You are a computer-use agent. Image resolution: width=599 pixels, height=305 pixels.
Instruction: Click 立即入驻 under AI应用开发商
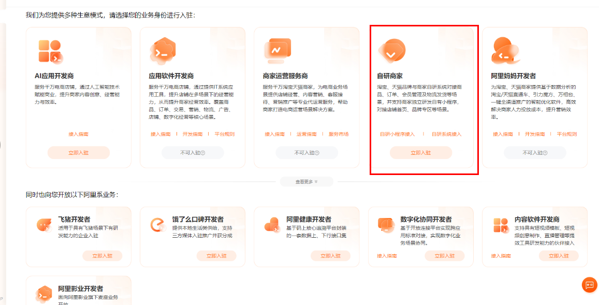click(79, 152)
